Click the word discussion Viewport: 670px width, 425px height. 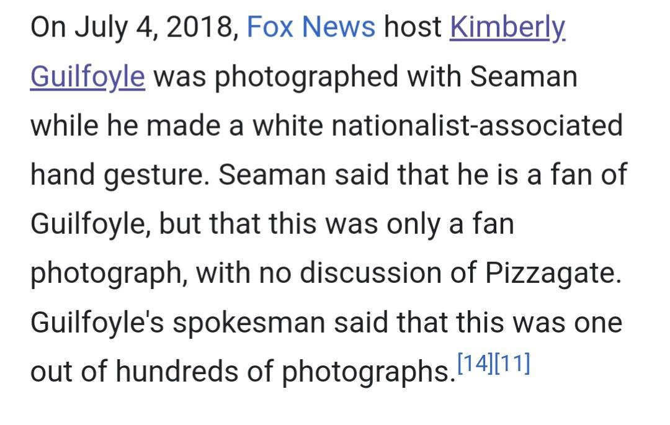pyautogui.click(x=370, y=273)
